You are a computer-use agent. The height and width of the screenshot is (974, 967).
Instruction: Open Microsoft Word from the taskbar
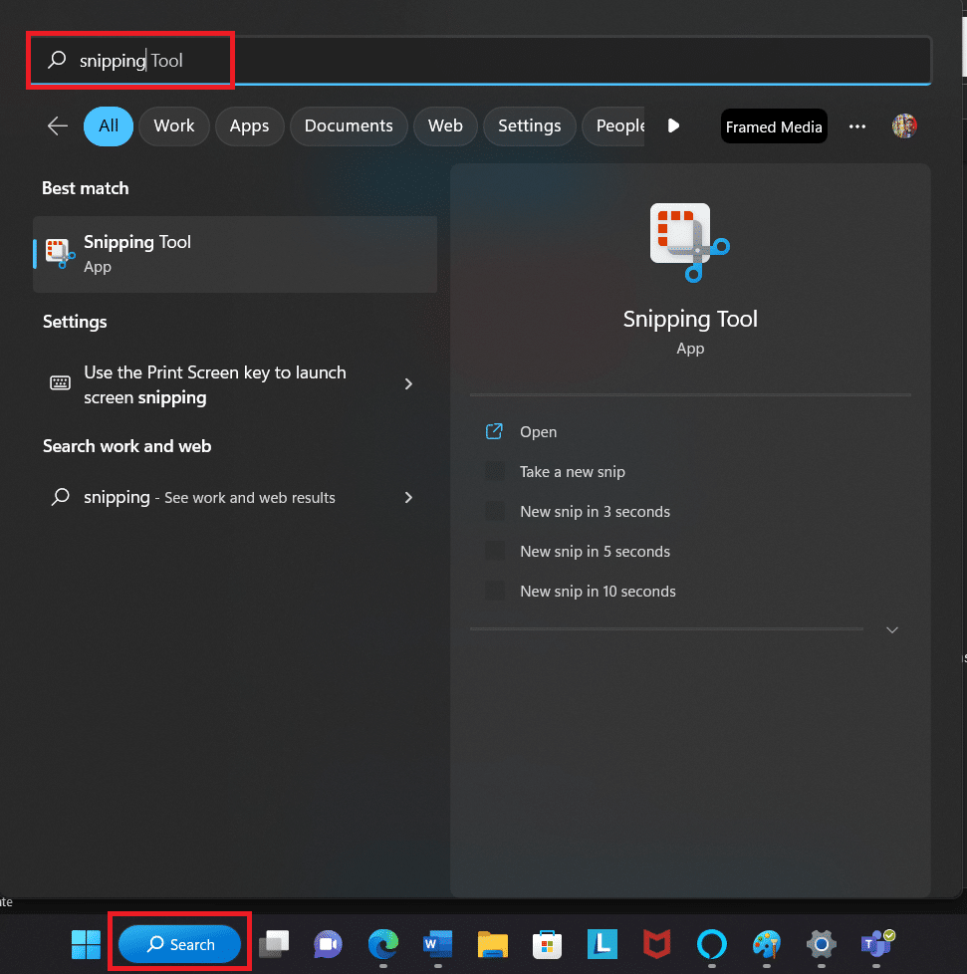tap(437, 944)
